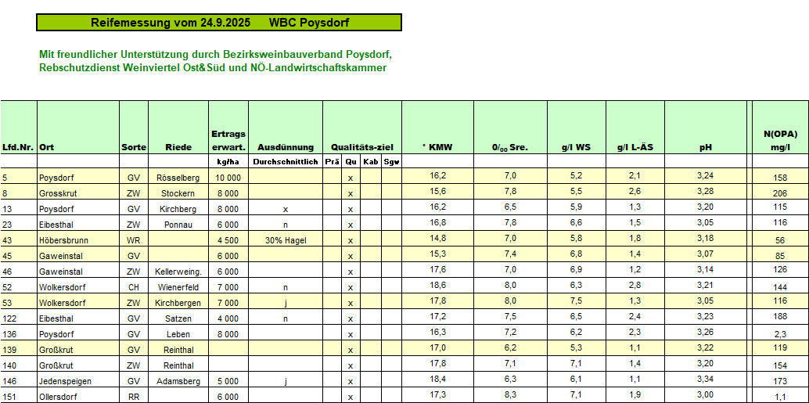Screen dimensions: 809x403
Task: Select the 'Ollersdorf' location cell
Action: click(58, 397)
